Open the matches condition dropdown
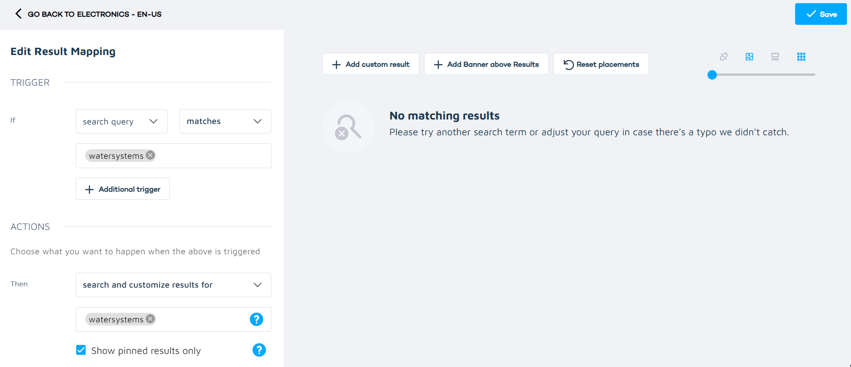The width and height of the screenshot is (851, 367). tap(224, 121)
